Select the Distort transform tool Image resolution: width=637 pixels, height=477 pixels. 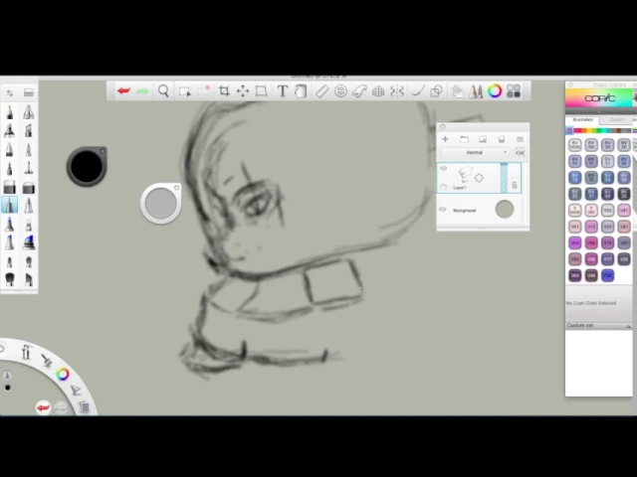[x=261, y=90]
